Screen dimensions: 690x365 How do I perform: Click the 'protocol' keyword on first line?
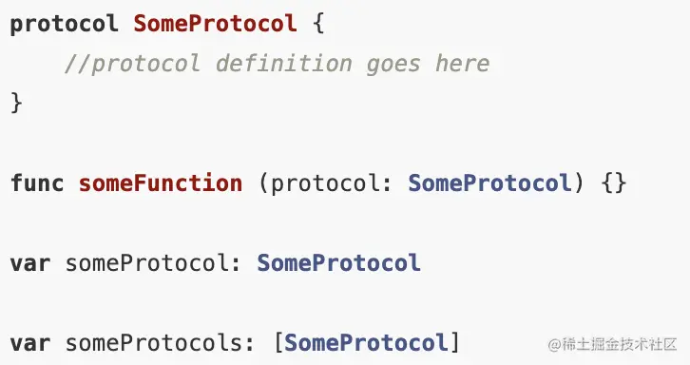pos(65,24)
